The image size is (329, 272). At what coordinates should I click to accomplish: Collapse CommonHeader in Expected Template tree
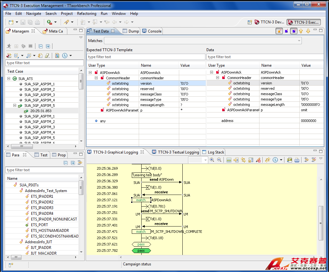point(96,78)
